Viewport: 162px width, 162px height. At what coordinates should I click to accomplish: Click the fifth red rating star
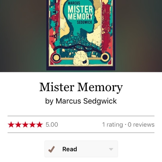pyautogui.click(x=39, y=125)
